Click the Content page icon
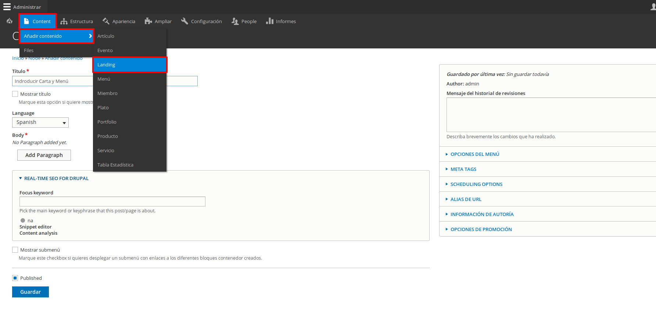This screenshot has height=311, width=656. 26,21
